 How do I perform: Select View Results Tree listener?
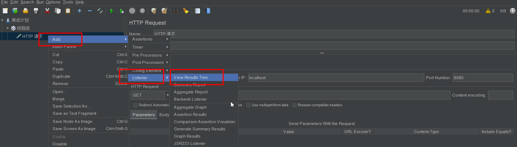point(191,78)
